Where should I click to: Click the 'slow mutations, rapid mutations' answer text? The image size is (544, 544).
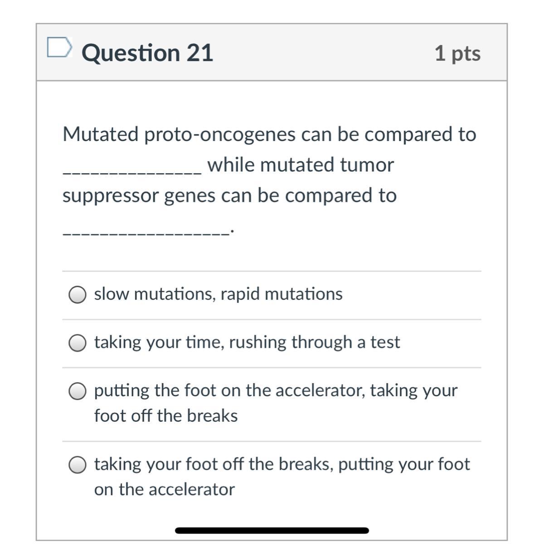click(x=218, y=294)
